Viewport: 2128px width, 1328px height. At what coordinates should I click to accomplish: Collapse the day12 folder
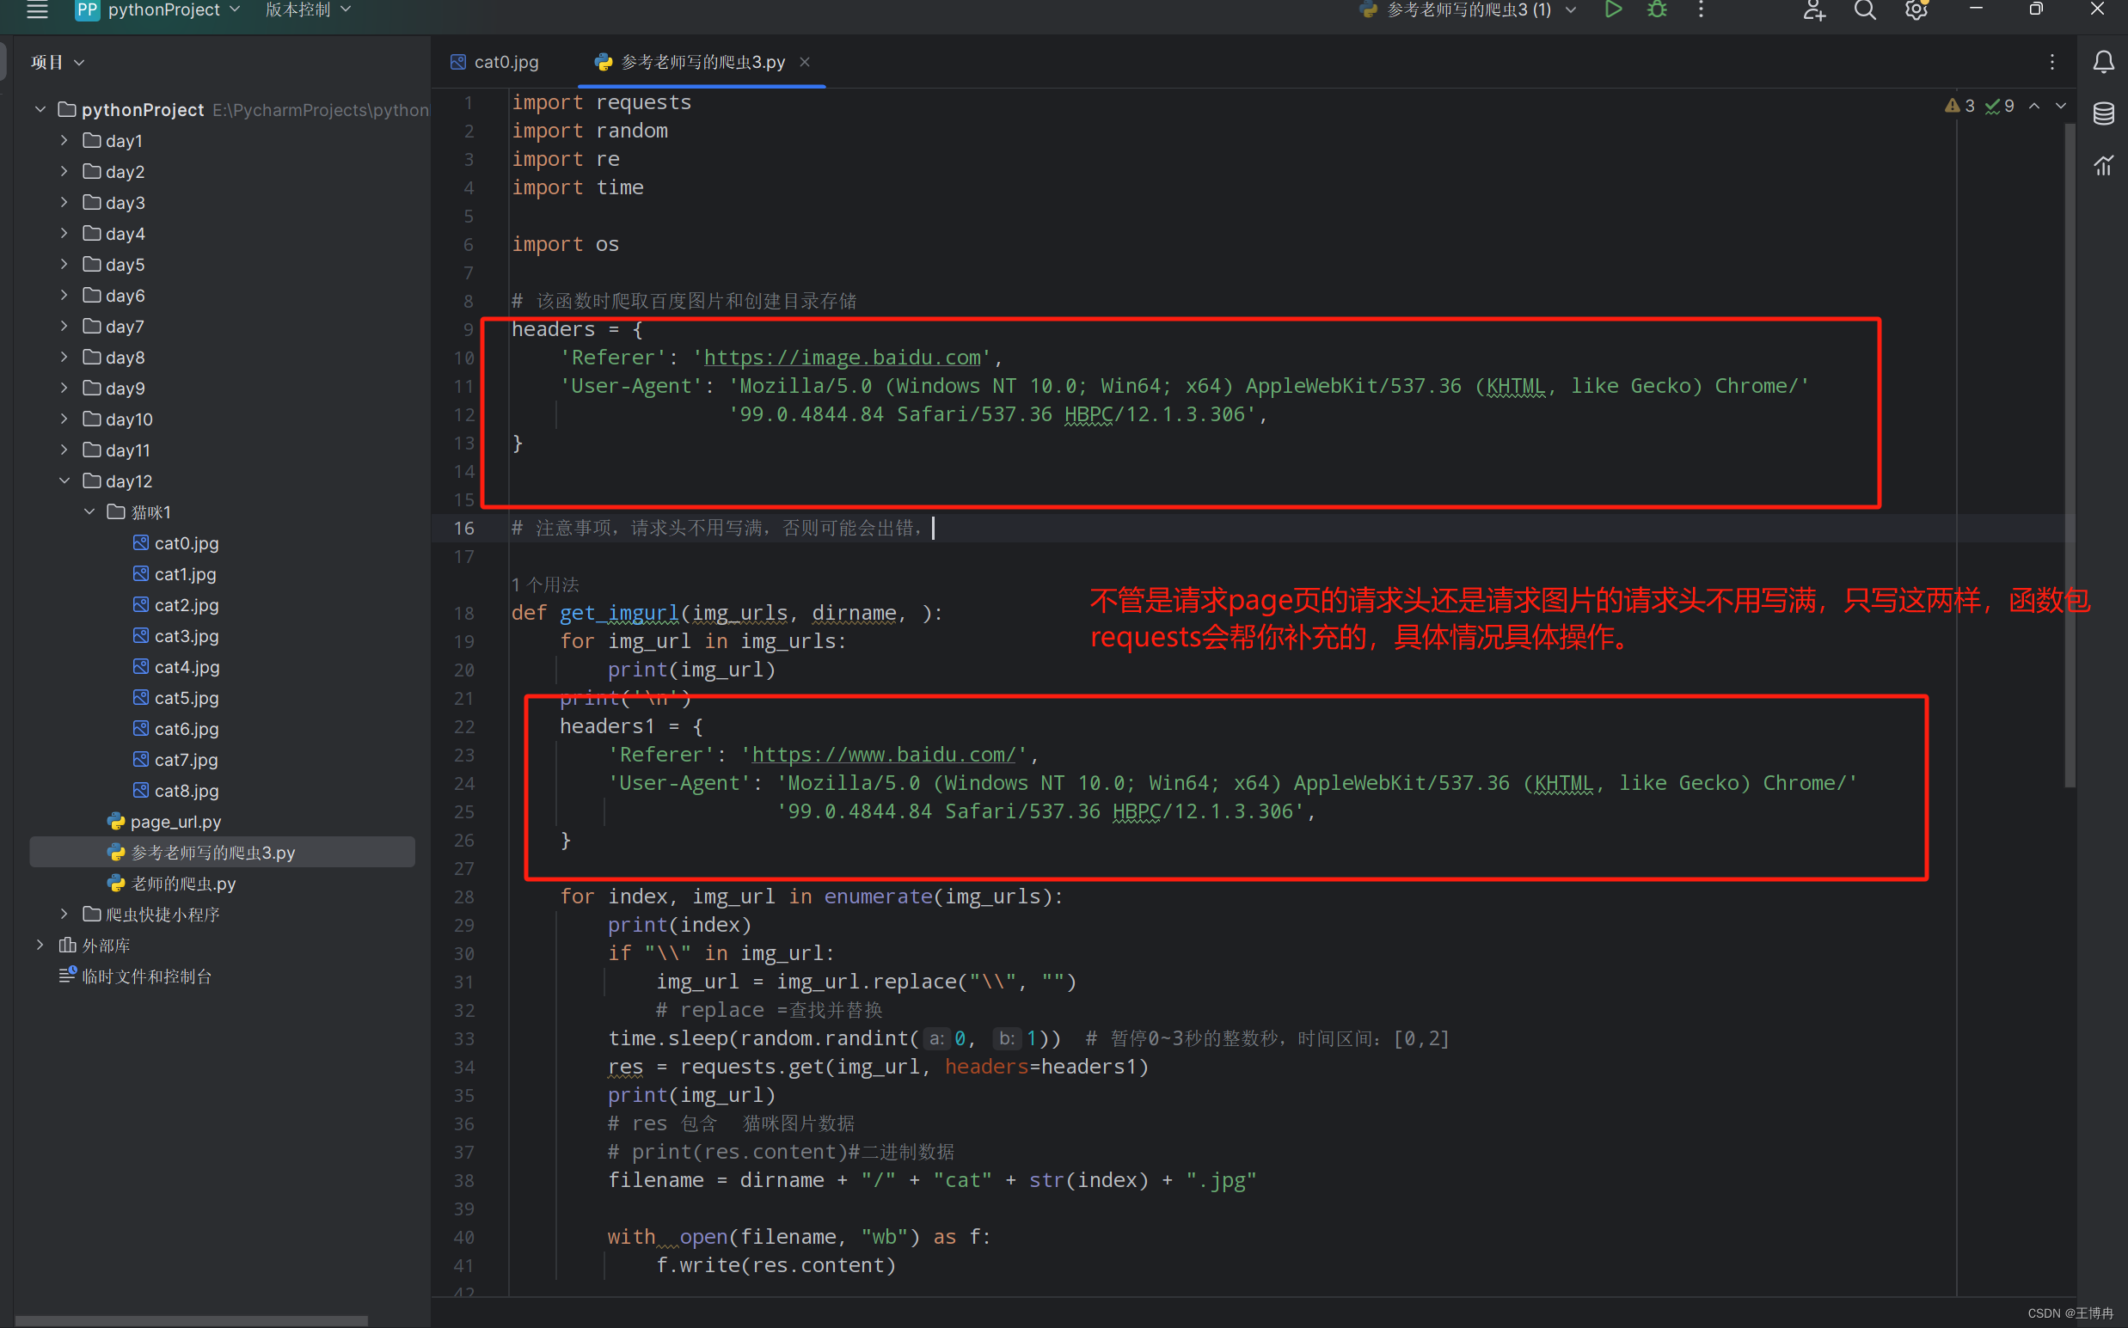64,480
